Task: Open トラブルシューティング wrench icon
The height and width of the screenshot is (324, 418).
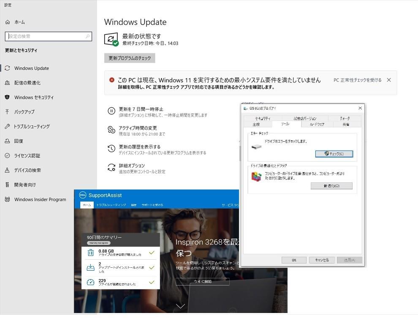Action: (8, 126)
